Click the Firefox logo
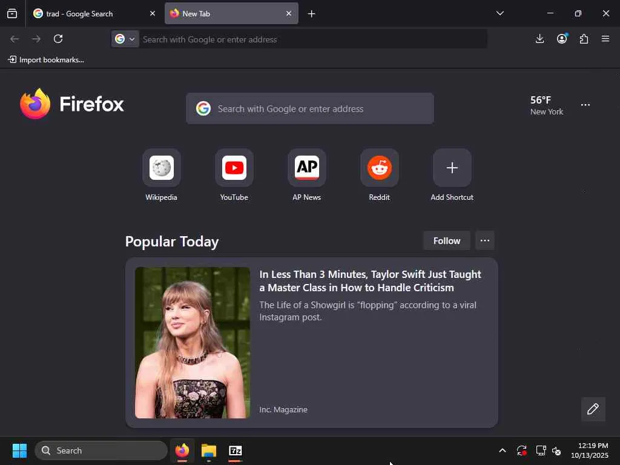This screenshot has height=465, width=620. 72,104
